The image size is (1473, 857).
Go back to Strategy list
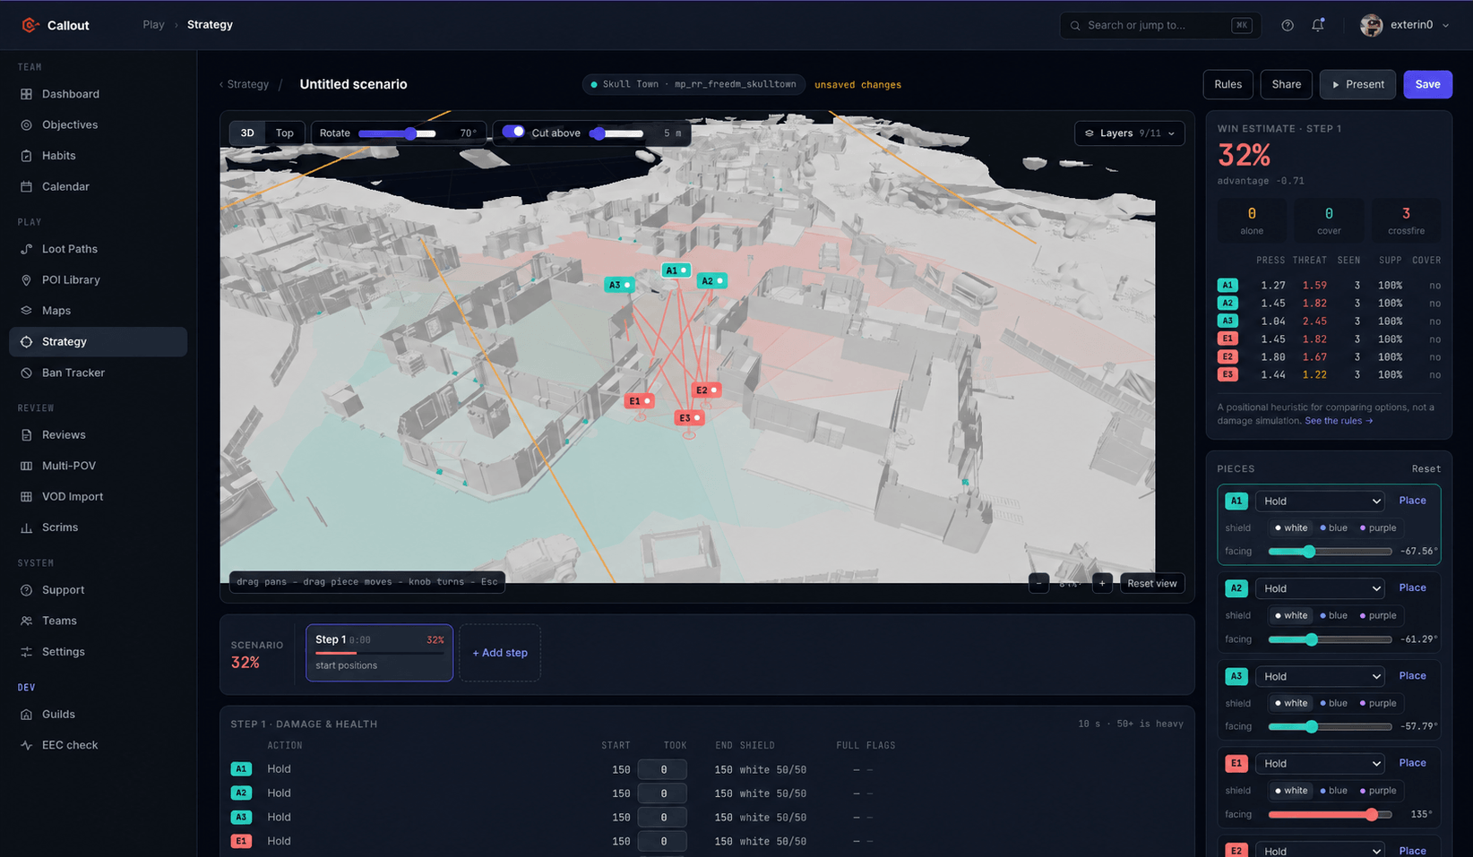244,84
